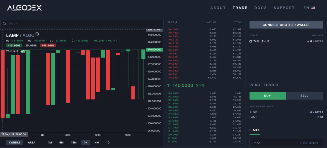Click the 0.14% change value
This screenshot has height=148, width=327.
pos(200,85)
